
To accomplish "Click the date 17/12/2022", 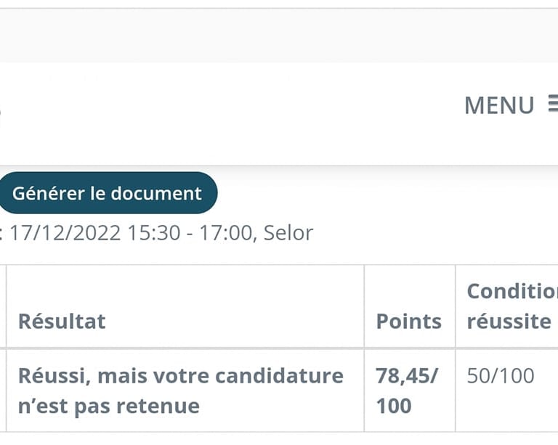I will coord(65,233).
